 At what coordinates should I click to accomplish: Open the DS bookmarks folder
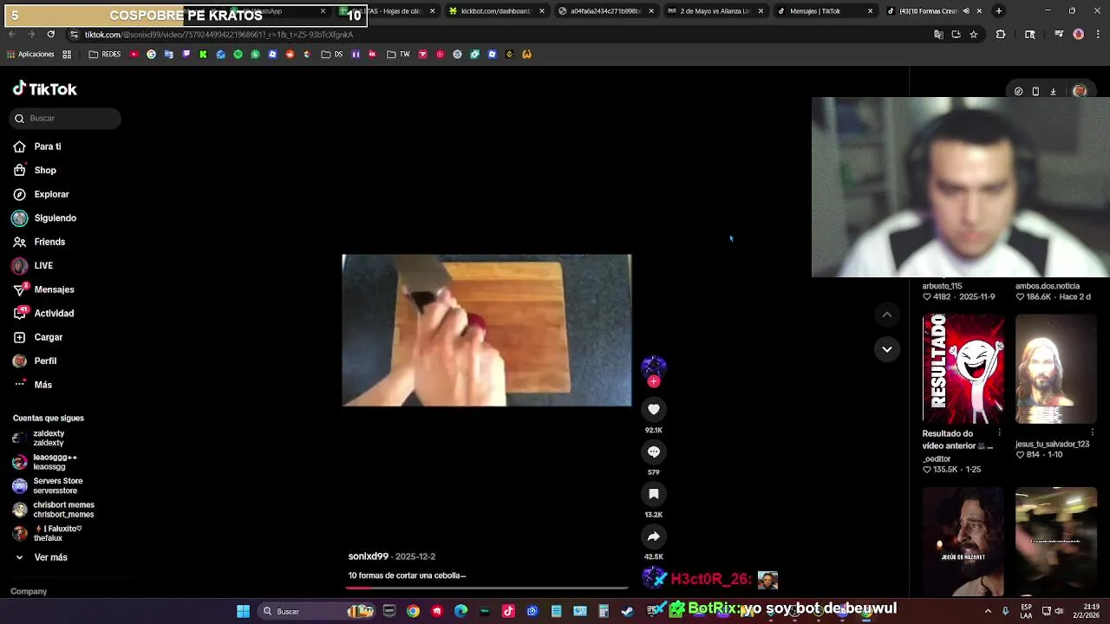pyautogui.click(x=331, y=54)
